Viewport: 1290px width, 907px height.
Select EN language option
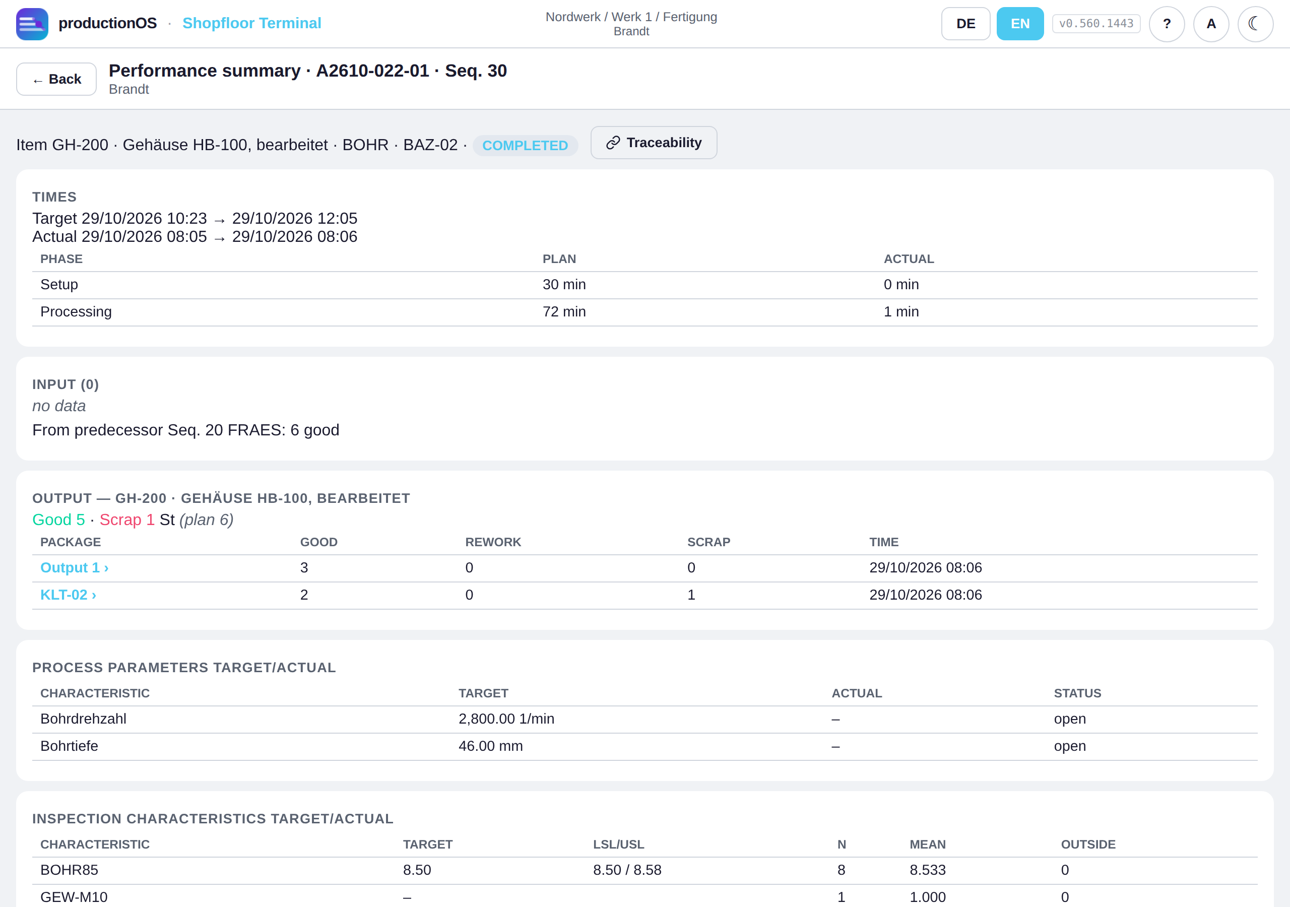click(x=1020, y=24)
